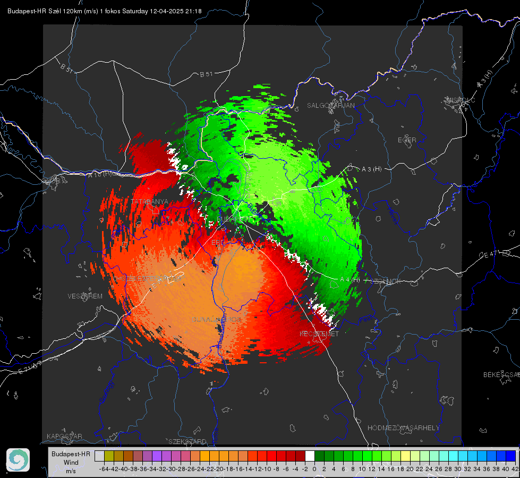Click the MISKOLC city label
The image size is (520, 478).
point(461,100)
